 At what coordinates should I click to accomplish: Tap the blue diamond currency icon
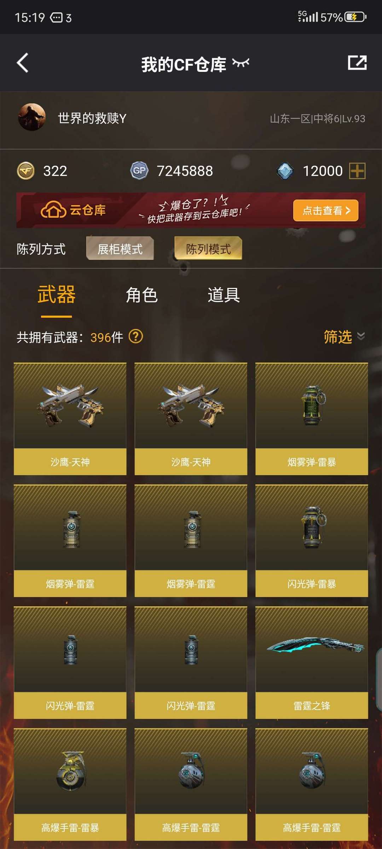pyautogui.click(x=285, y=171)
